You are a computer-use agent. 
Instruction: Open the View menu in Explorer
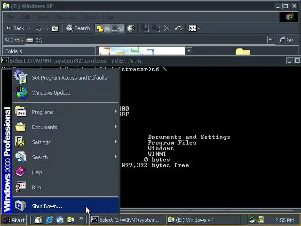pyautogui.click(x=43, y=17)
